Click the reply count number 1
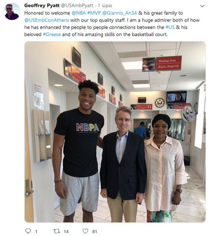This screenshot has width=208, height=236. point(36,231)
